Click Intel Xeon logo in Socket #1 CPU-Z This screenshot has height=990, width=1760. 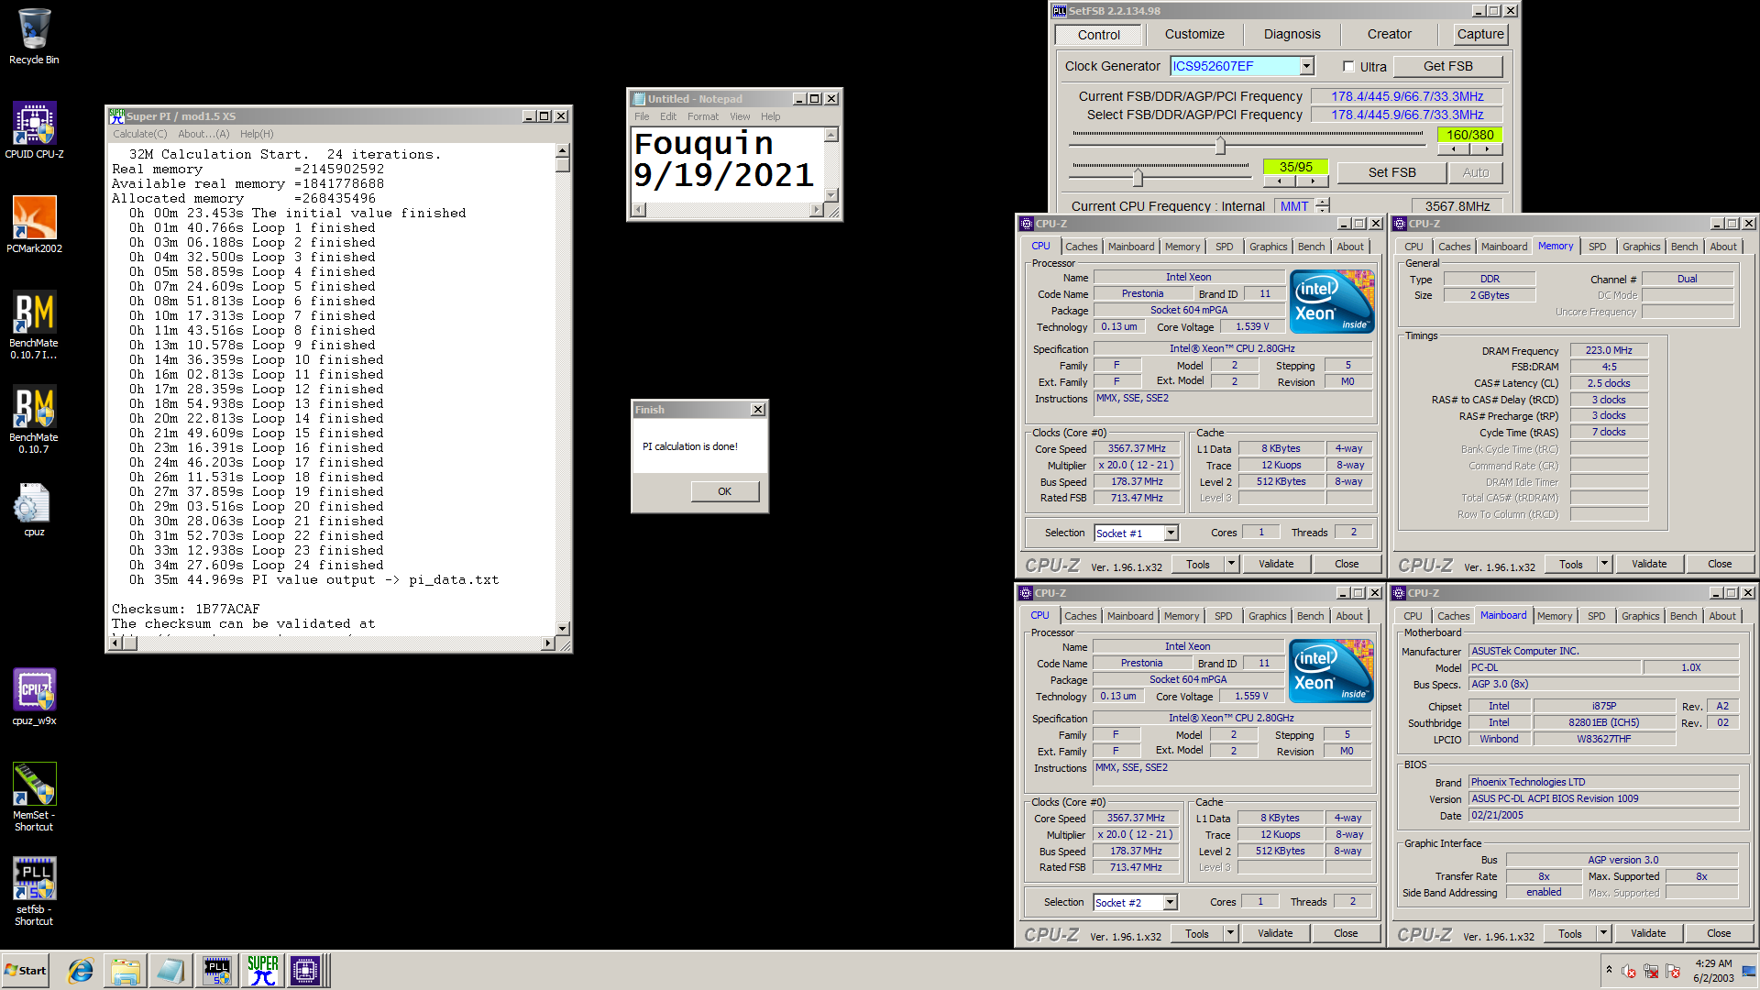(x=1332, y=301)
